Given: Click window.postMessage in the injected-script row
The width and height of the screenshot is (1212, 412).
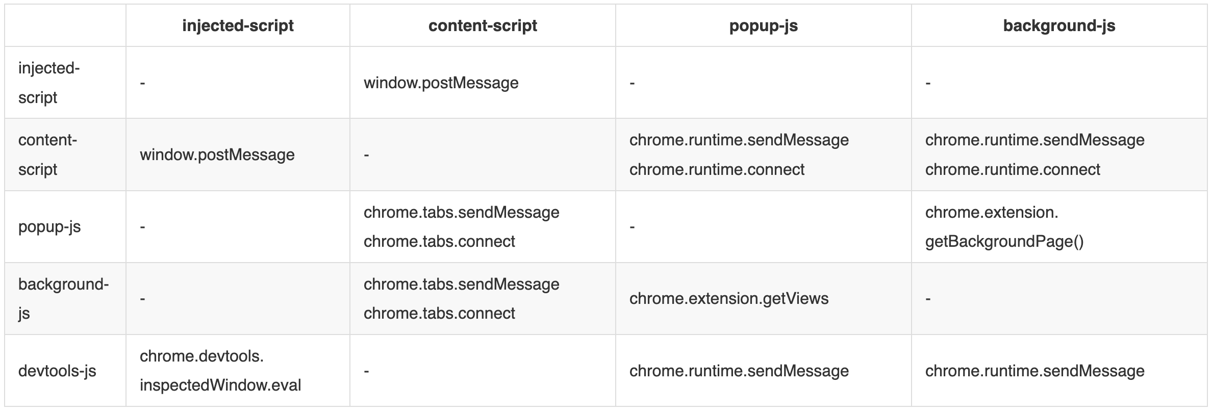Looking at the screenshot, I should [441, 83].
